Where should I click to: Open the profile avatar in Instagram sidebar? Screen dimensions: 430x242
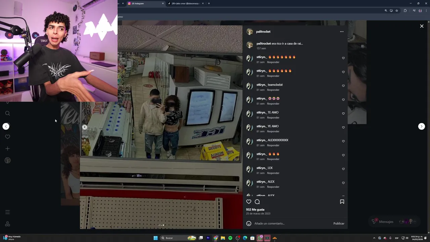click(x=7, y=160)
